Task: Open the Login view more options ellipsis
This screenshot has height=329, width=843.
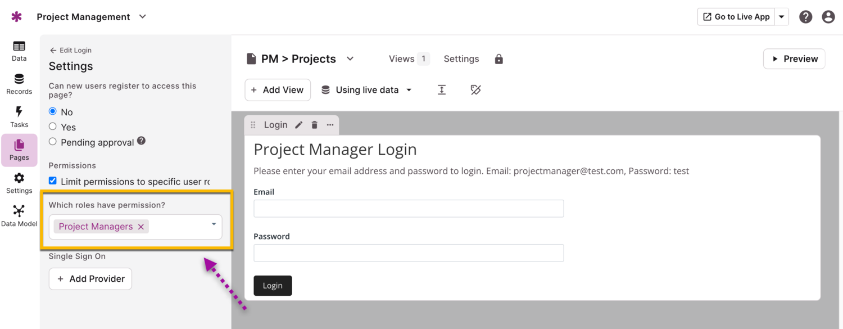Action: click(x=330, y=125)
